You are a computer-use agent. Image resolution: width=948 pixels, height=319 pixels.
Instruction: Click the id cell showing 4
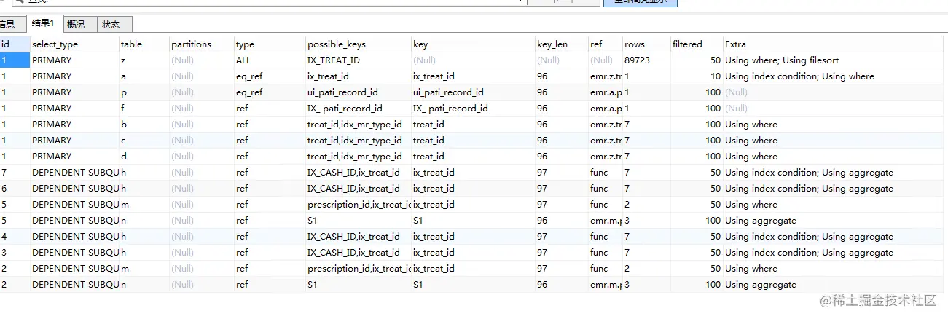coord(15,236)
